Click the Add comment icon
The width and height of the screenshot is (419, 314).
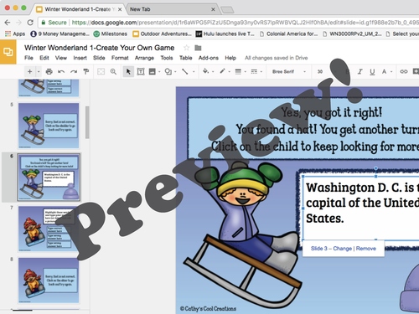click(x=416, y=71)
